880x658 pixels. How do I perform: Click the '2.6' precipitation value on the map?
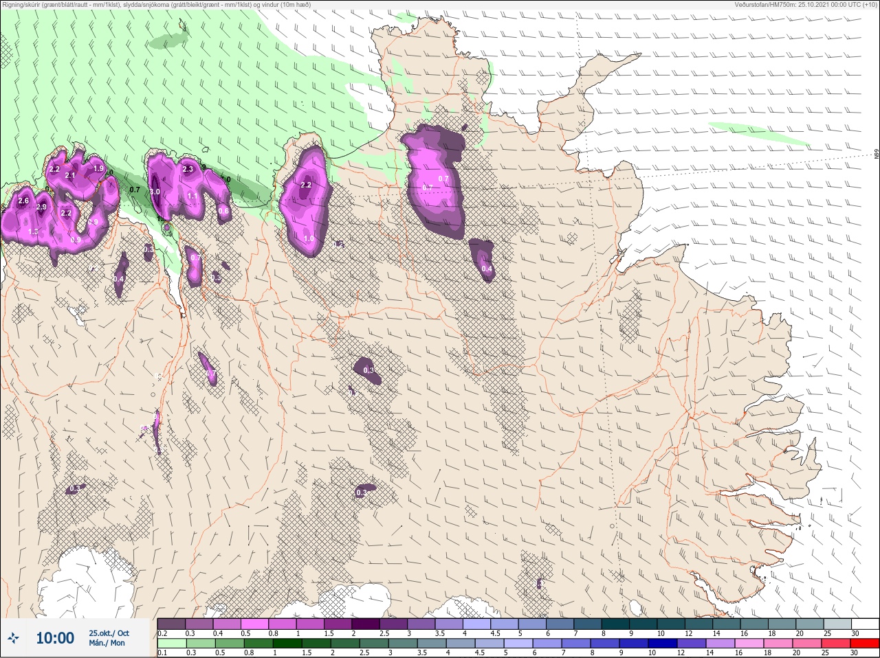tap(23, 201)
